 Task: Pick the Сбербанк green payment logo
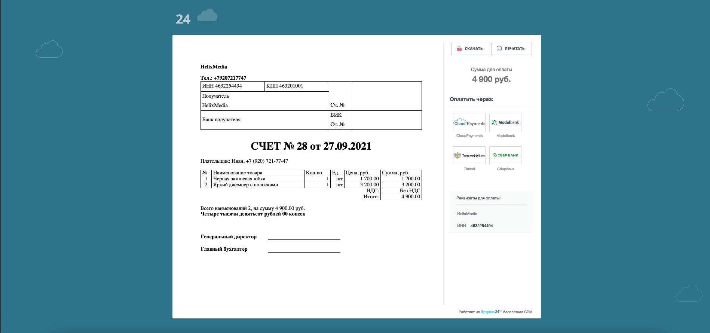pos(505,155)
